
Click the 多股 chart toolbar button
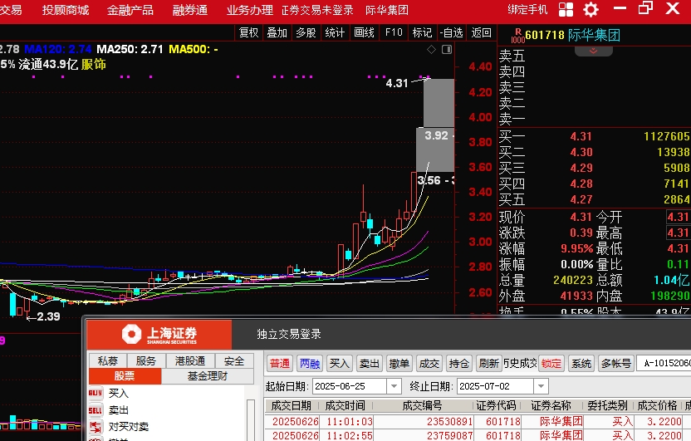[306, 32]
